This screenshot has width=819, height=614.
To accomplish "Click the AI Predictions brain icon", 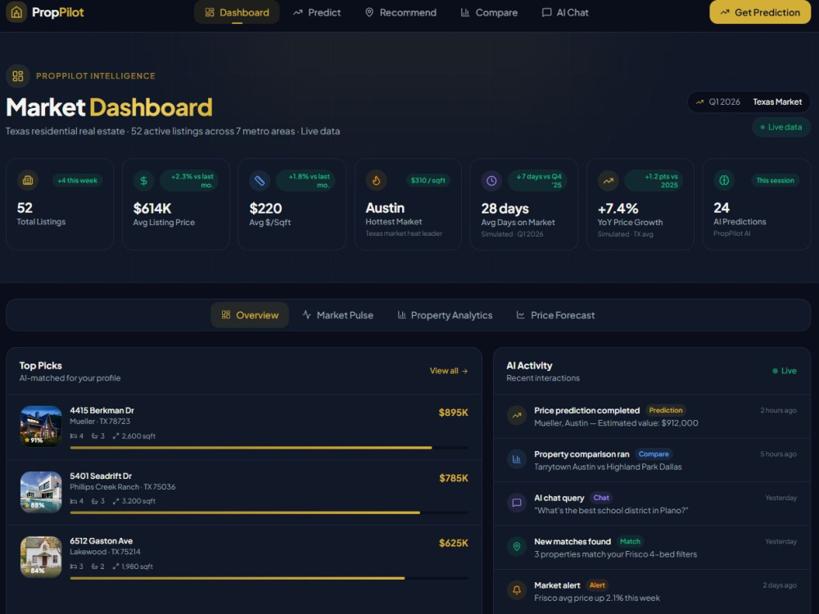I will (724, 180).
